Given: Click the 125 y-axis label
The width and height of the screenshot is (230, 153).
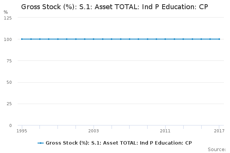Looking at the screenshot, I should pos(8,18).
